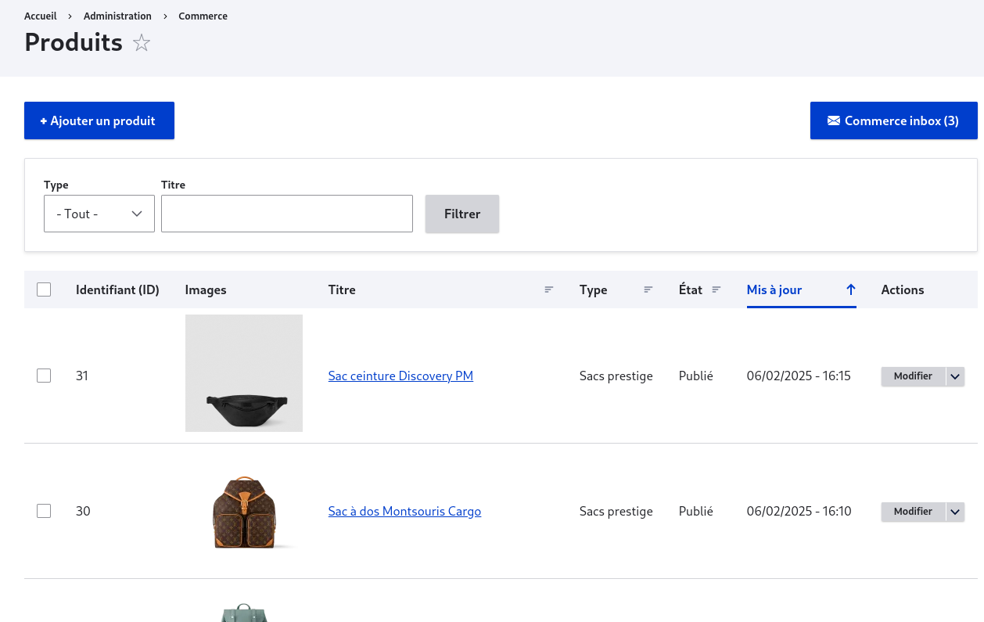984x622 pixels.
Task: Click the envelope icon in Commerce inbox
Action: coord(834,120)
